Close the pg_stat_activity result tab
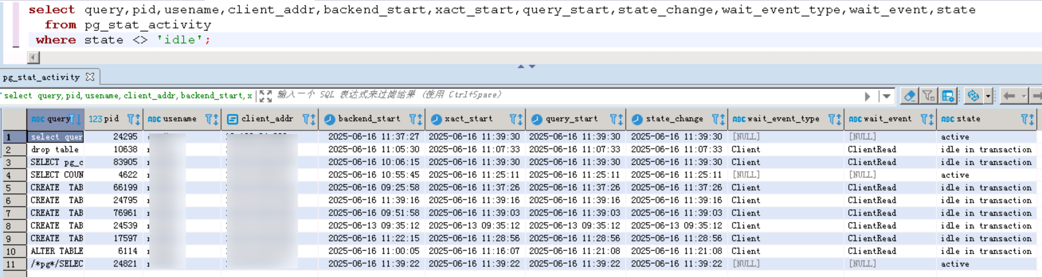 tap(90, 77)
